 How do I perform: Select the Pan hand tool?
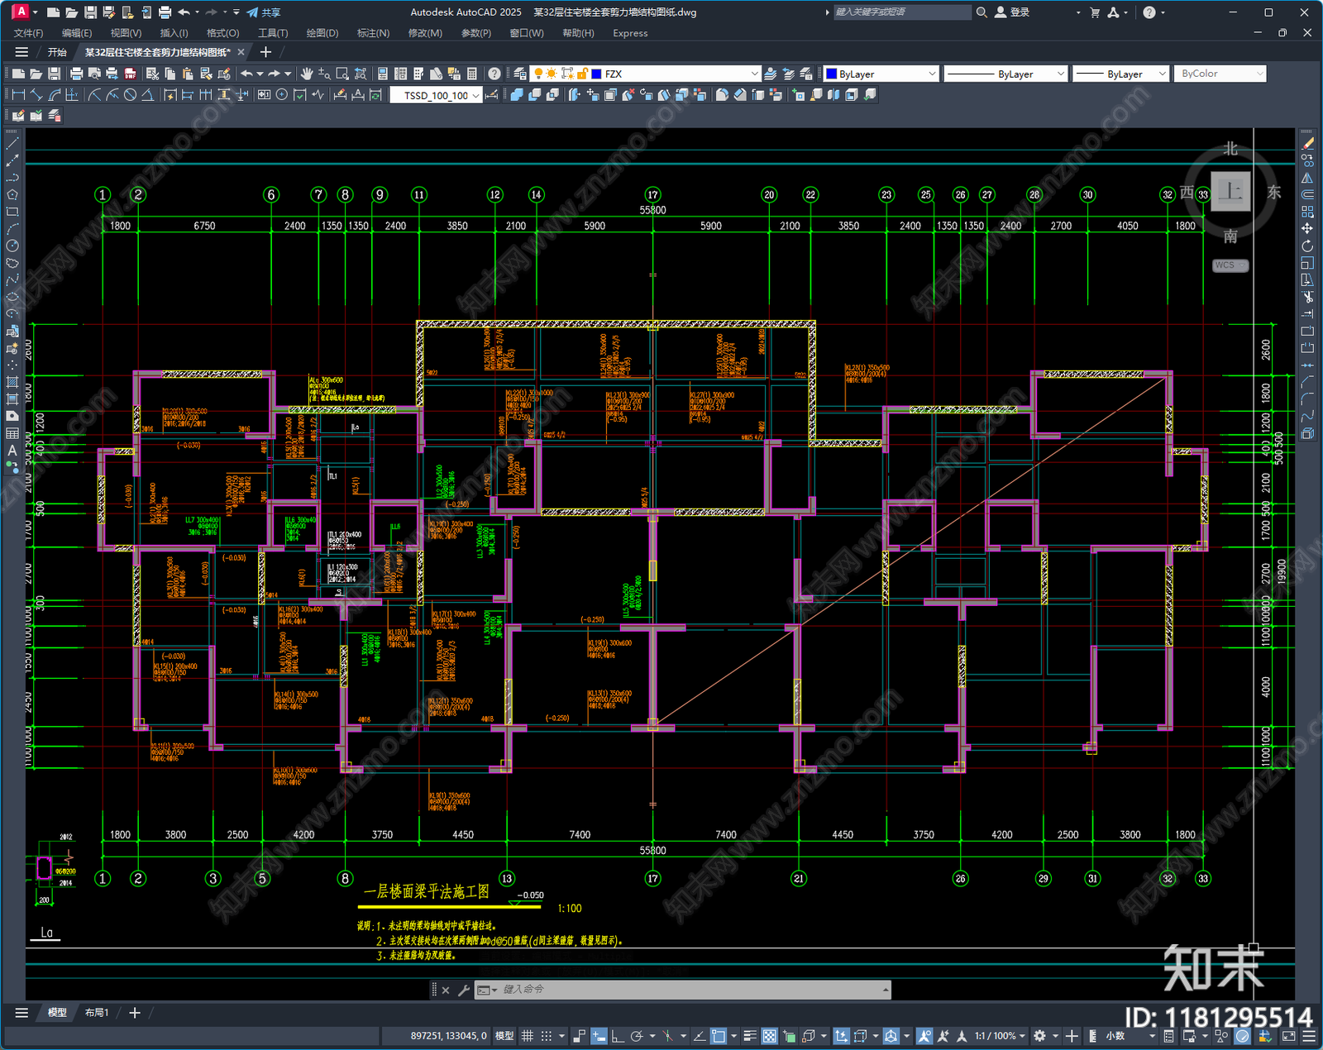[306, 74]
